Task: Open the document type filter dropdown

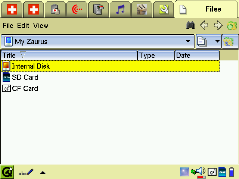Action: tap(208, 41)
